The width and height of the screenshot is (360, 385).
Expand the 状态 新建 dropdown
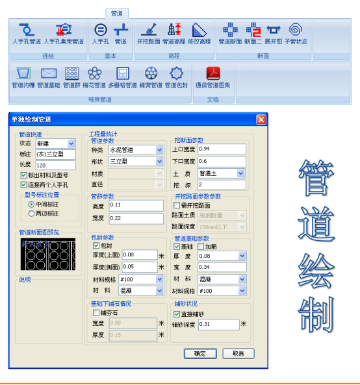(71, 143)
